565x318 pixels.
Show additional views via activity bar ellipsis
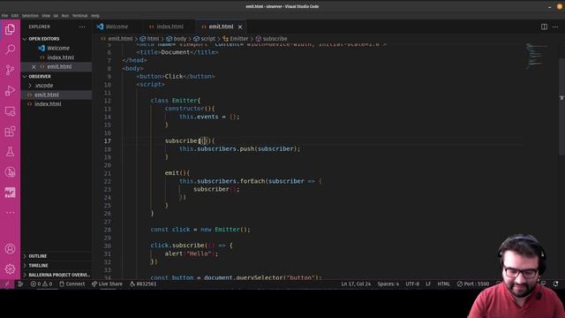[x=10, y=213]
